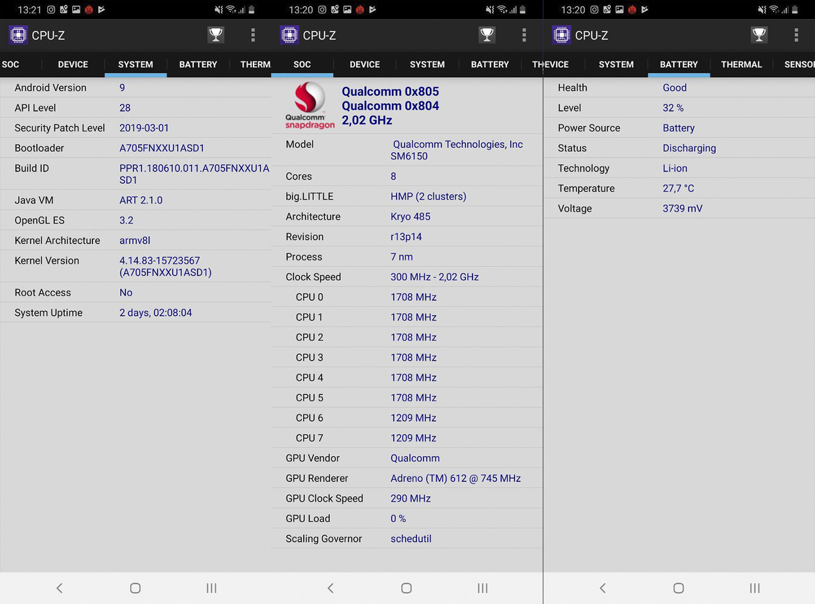
Task: Open the overflow menu on the System screen
Action: (253, 35)
